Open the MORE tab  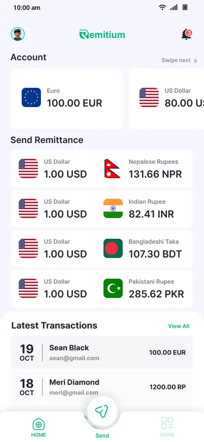click(167, 427)
